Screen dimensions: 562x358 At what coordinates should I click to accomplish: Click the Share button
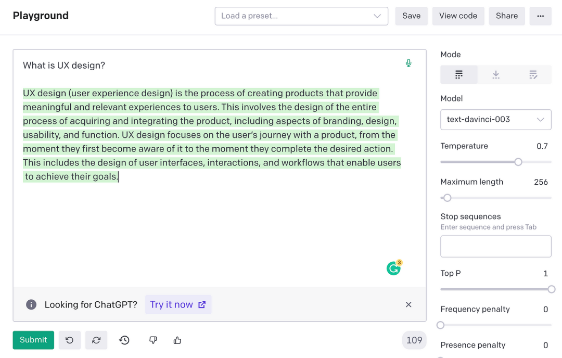pyautogui.click(x=506, y=16)
